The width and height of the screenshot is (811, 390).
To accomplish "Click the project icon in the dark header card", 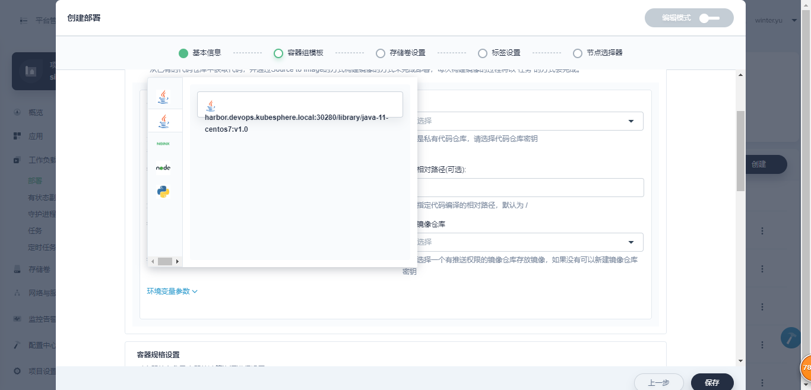I will click(x=30, y=71).
